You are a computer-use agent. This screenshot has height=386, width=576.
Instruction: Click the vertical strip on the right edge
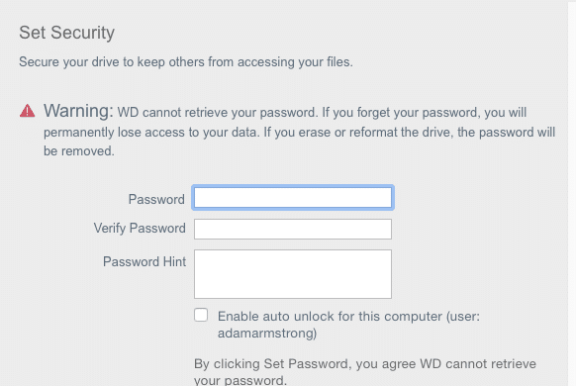pyautogui.click(x=572, y=193)
